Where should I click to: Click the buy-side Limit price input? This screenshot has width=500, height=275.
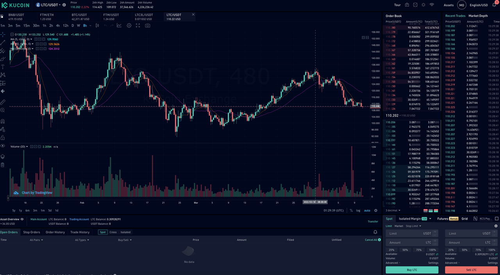[x=412, y=233]
